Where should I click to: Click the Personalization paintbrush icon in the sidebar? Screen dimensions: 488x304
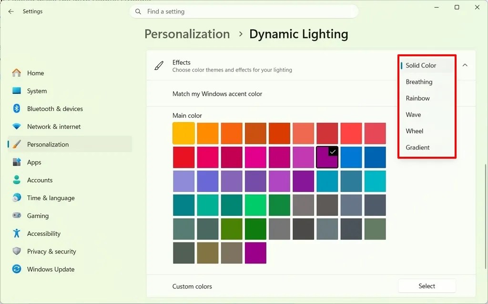[x=17, y=144]
